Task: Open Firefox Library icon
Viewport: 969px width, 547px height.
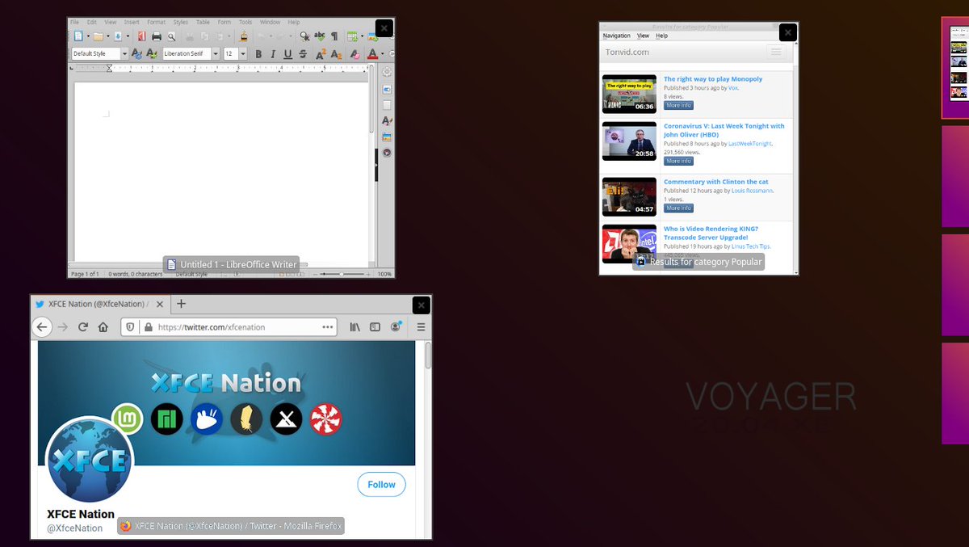Action: coord(354,327)
